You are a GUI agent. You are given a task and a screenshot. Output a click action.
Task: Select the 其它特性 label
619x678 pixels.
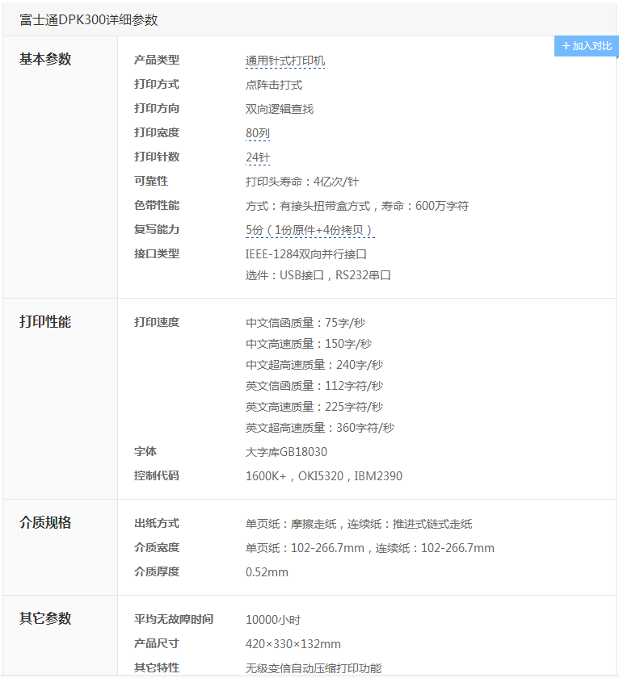click(x=156, y=668)
